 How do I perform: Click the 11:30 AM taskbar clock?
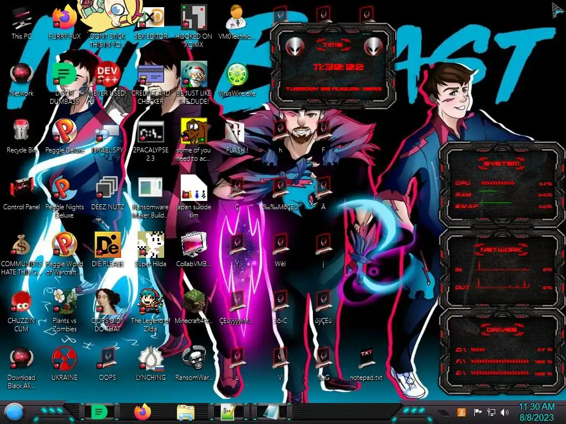[536, 412]
